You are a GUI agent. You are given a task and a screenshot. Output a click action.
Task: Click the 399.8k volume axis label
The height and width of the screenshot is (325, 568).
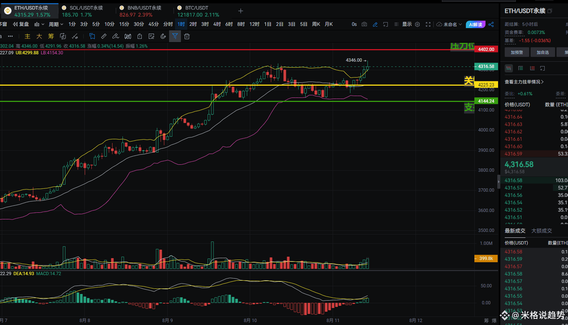click(x=486, y=259)
